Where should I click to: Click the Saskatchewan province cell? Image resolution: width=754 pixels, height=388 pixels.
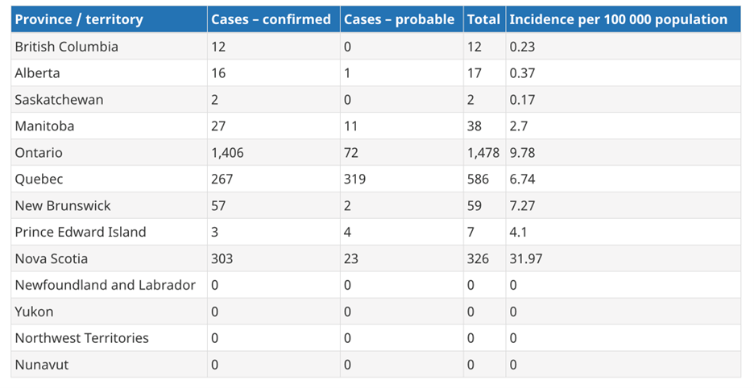coord(59,100)
